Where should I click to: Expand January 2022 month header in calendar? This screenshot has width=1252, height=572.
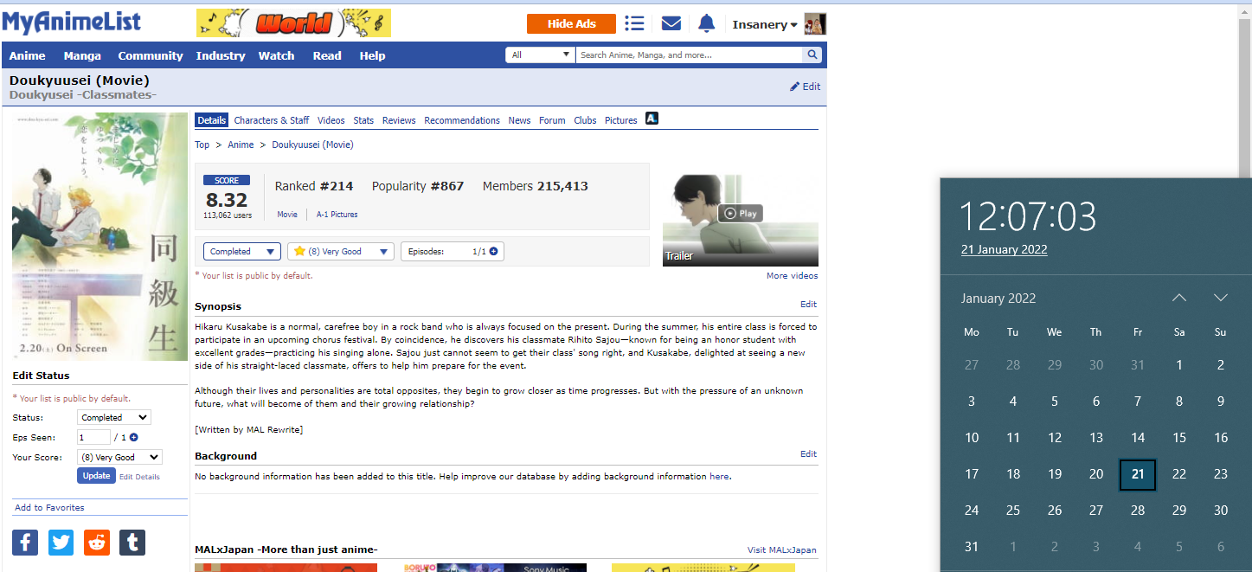998,299
